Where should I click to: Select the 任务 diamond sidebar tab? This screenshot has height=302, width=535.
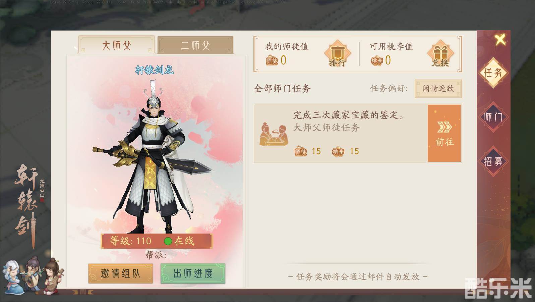[x=493, y=72]
